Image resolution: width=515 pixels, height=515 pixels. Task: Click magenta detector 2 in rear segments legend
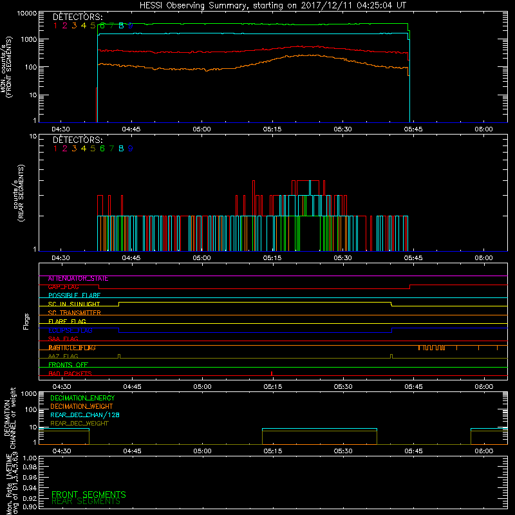(65, 149)
